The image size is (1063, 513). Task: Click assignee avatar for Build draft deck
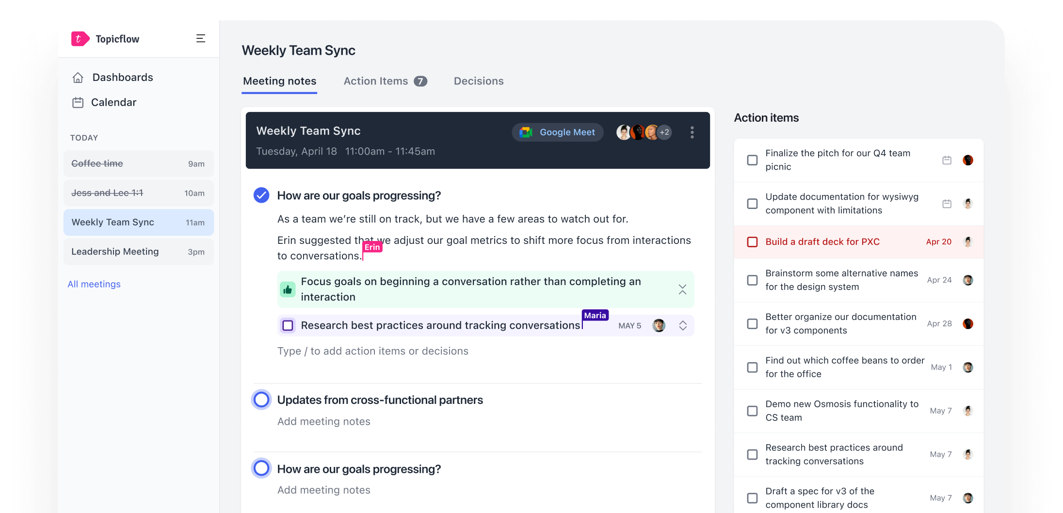(x=968, y=242)
